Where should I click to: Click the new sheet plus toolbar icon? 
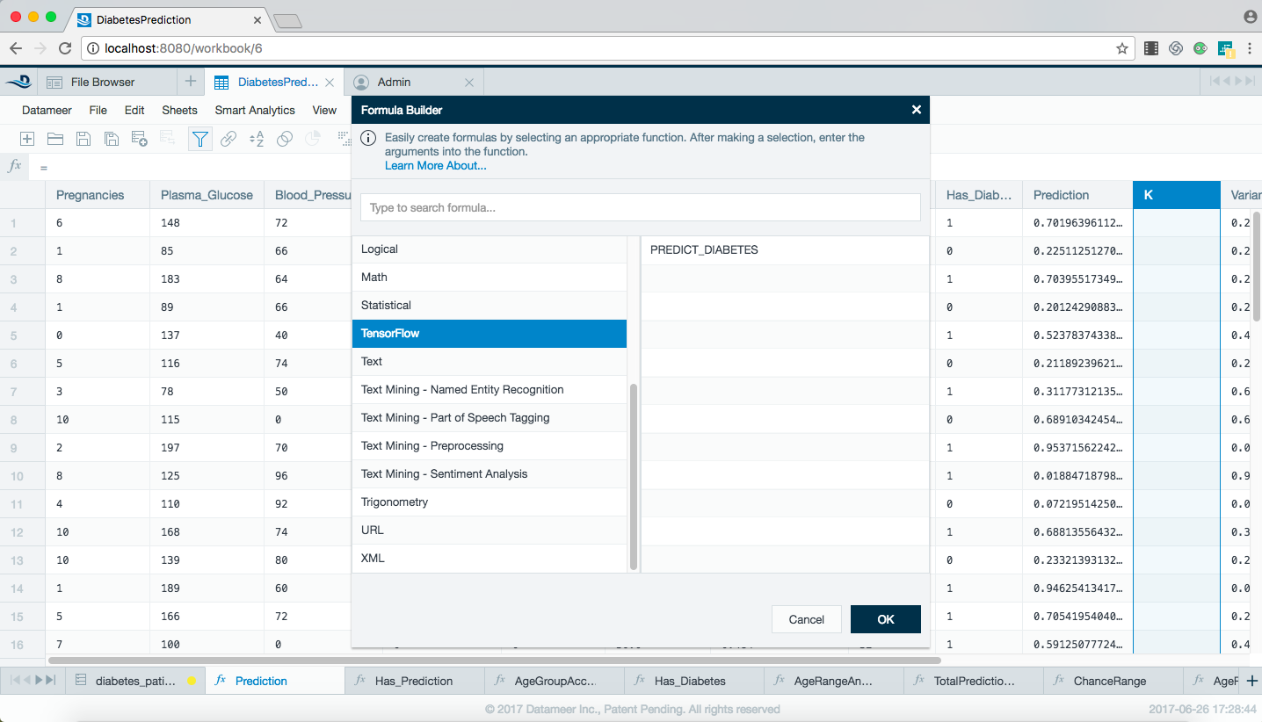[27, 139]
